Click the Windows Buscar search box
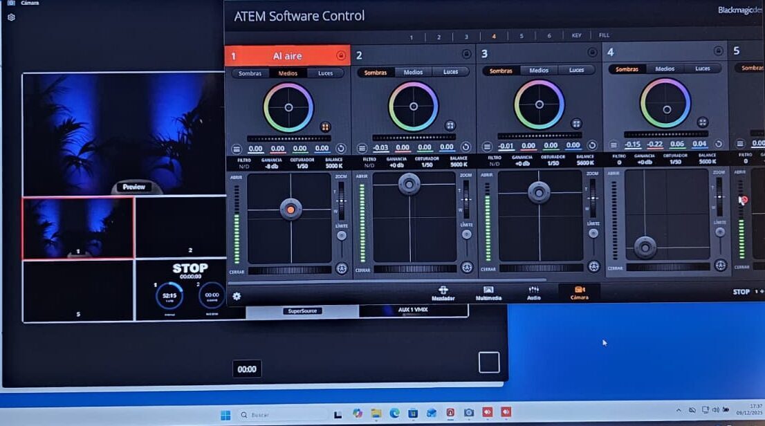The width and height of the screenshot is (765, 426). [x=282, y=415]
